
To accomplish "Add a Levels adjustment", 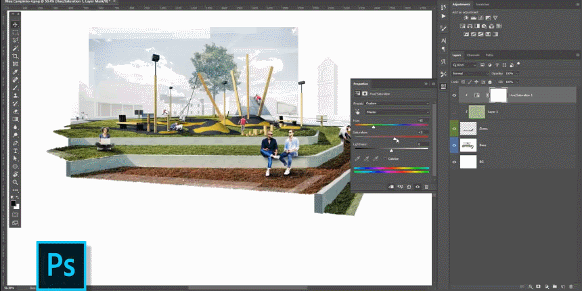I will 474,18.
